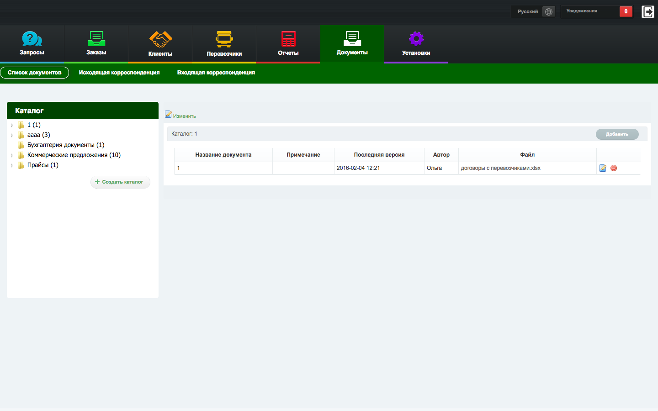Screen dimensions: 658x411
Task: Switch to Исходящая корреспонденция tab
Action: point(119,73)
